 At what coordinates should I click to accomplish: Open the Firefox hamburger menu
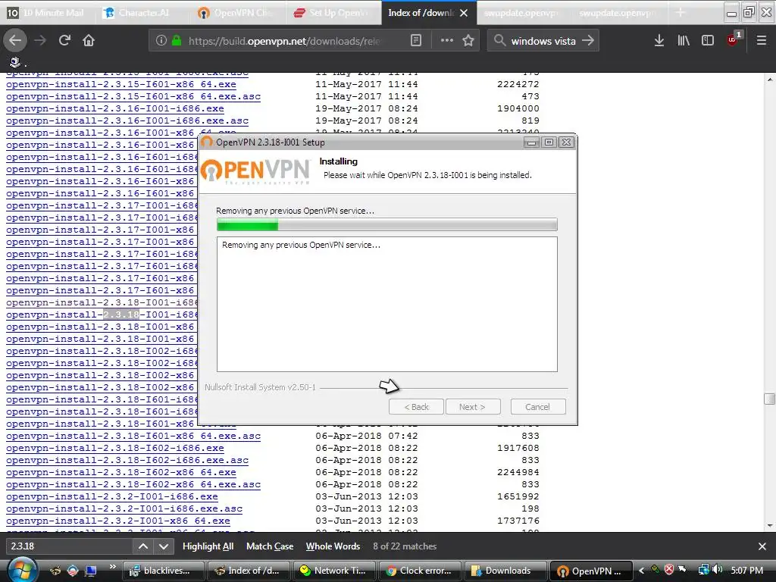tap(762, 40)
